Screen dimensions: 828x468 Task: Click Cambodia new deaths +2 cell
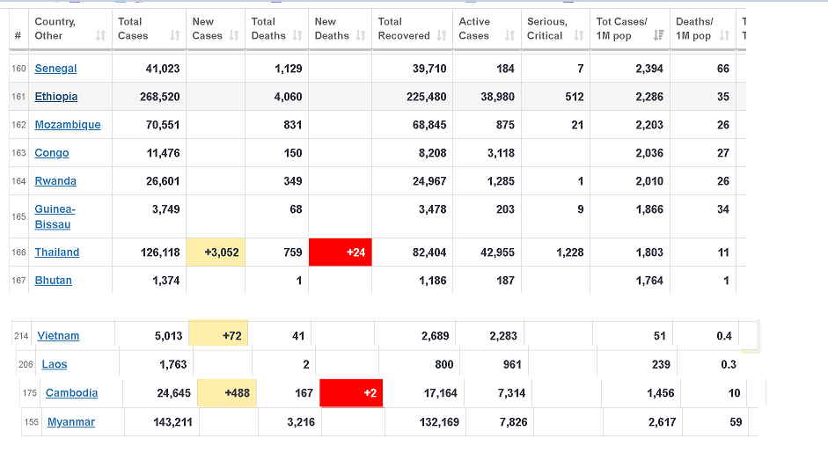[351, 393]
